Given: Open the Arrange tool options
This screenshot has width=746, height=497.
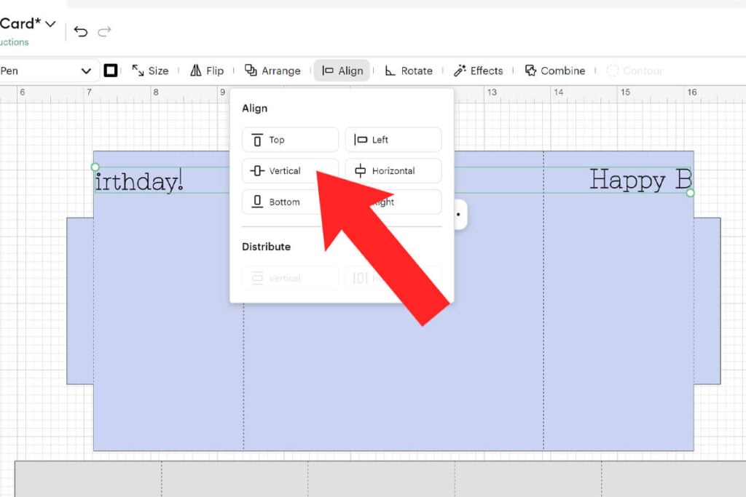Looking at the screenshot, I should (272, 71).
